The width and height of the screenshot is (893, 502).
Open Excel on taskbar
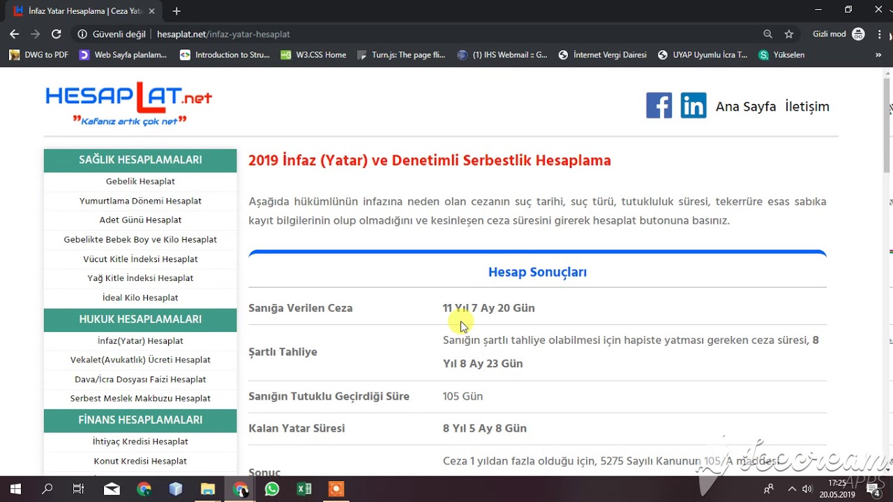pyautogui.click(x=304, y=489)
